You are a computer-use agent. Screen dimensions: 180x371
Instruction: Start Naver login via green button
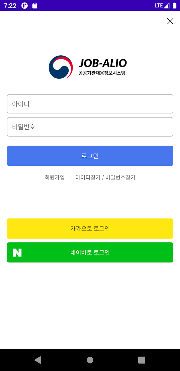[90, 252]
